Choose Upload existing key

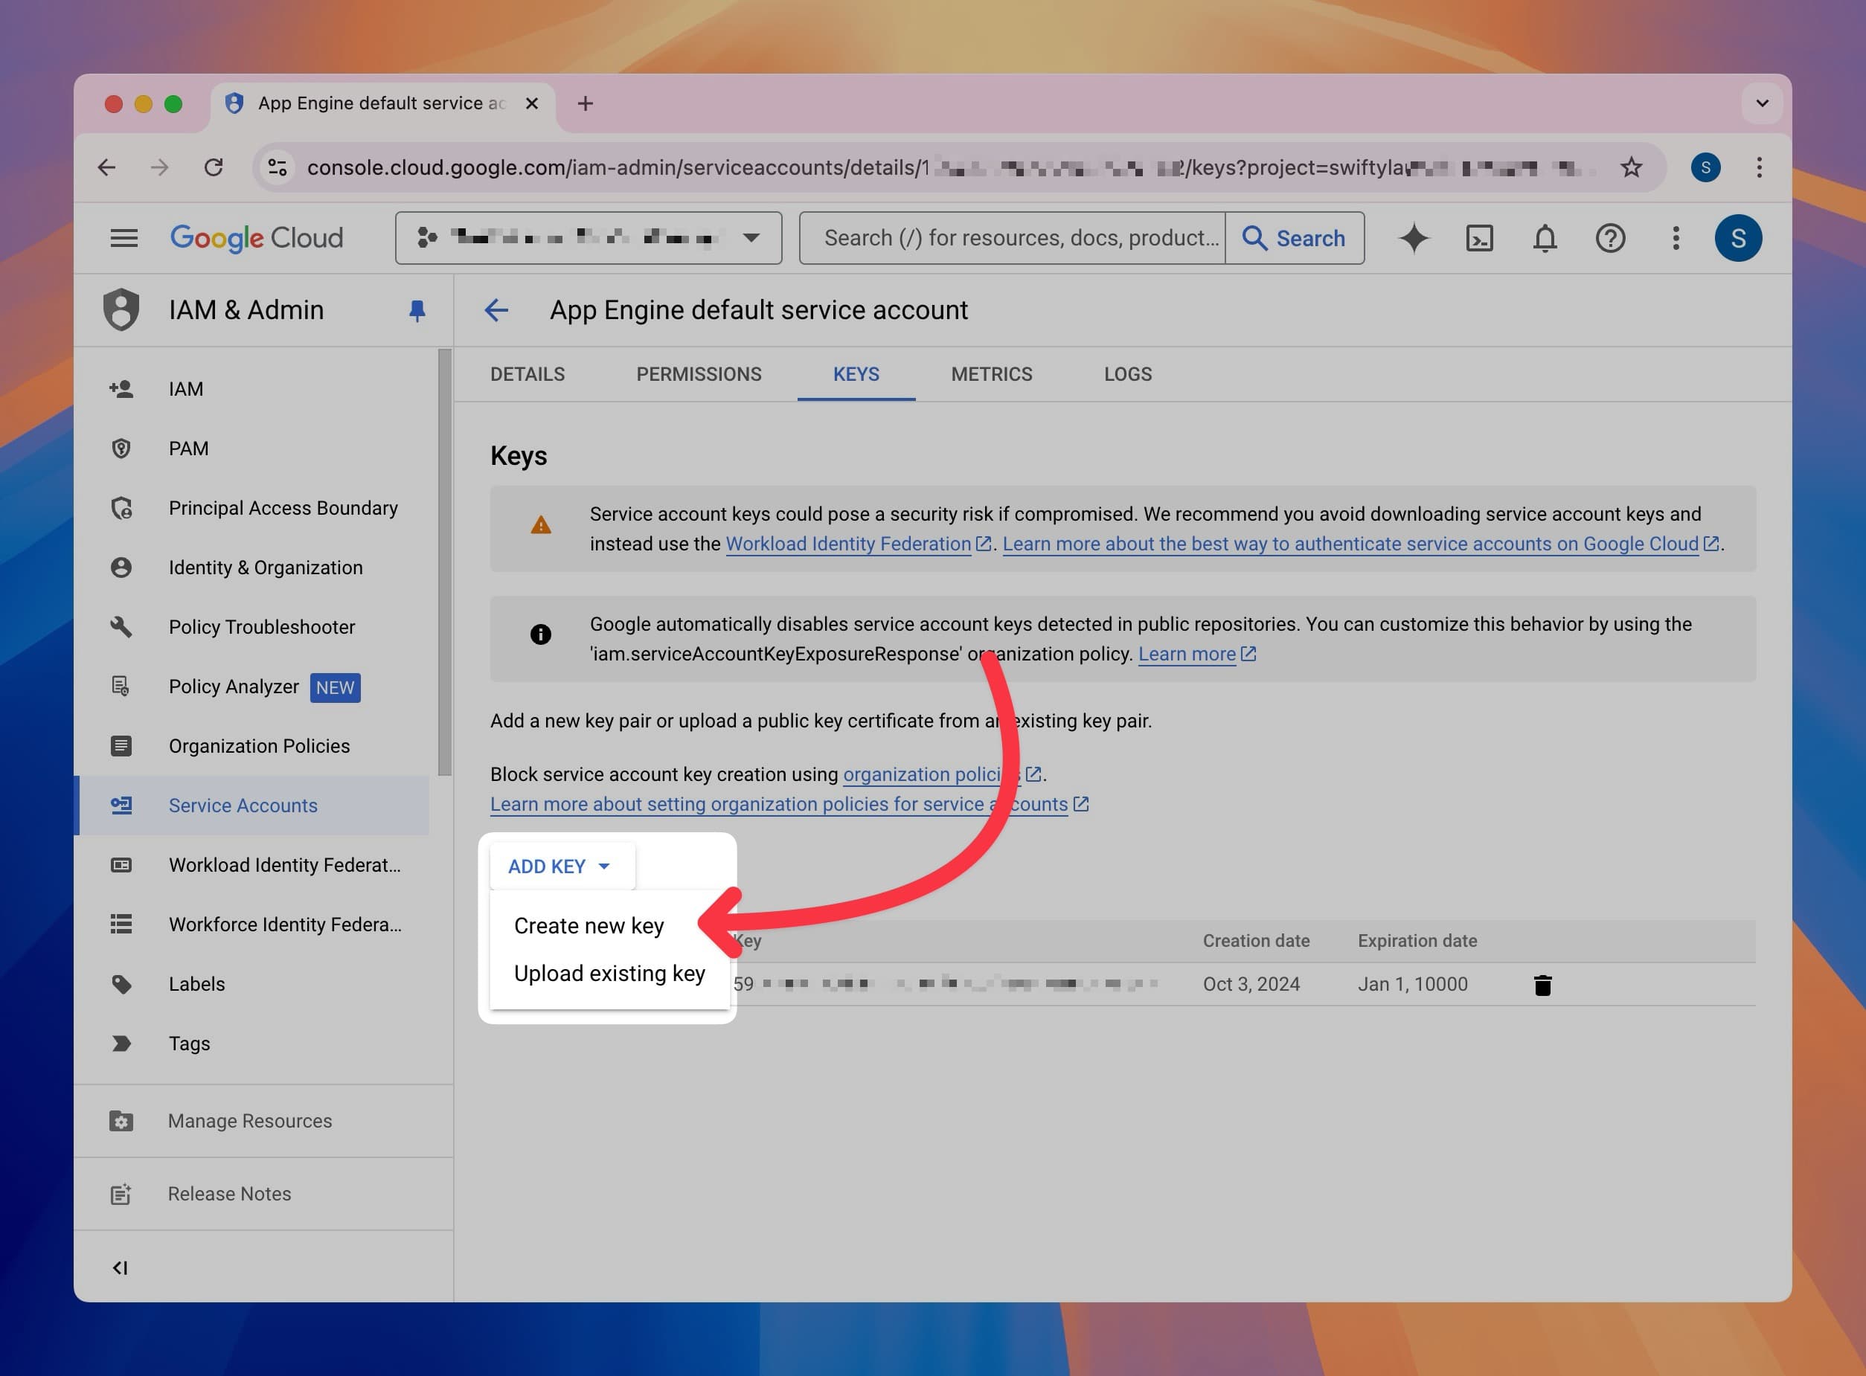tap(610, 974)
